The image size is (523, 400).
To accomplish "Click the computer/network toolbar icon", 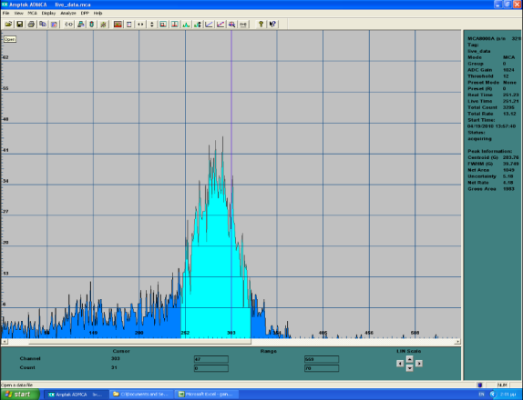I will 80,25.
